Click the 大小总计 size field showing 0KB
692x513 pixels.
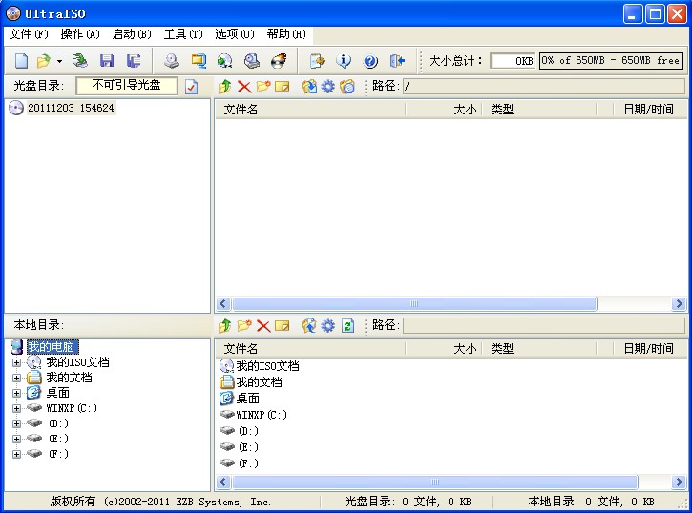(513, 61)
